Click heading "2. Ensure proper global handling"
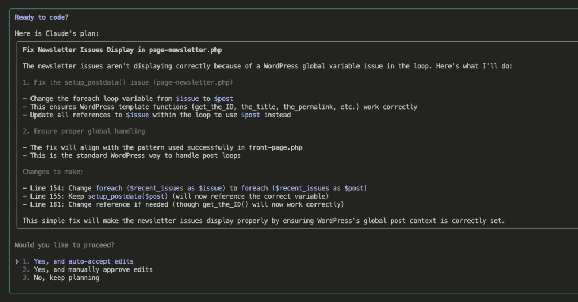 (84, 132)
